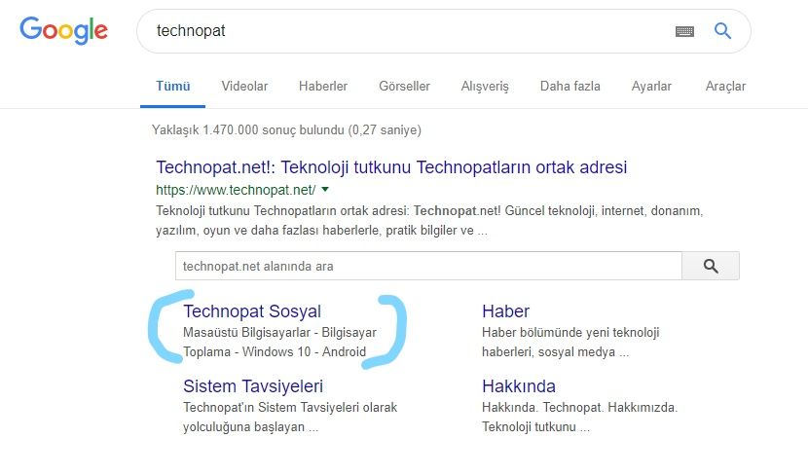
Task: Open the Ayarlar settings menu
Action: [651, 86]
